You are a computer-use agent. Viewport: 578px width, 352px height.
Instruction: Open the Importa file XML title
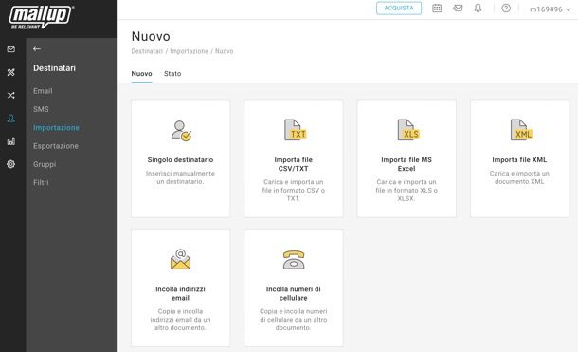519,159
